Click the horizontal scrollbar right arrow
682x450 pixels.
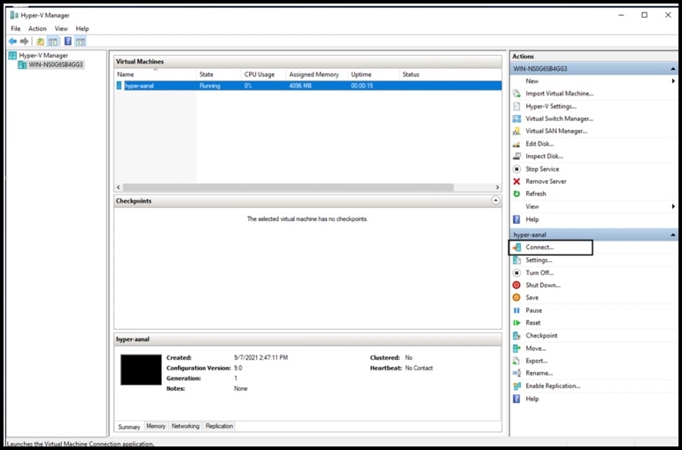(497, 187)
